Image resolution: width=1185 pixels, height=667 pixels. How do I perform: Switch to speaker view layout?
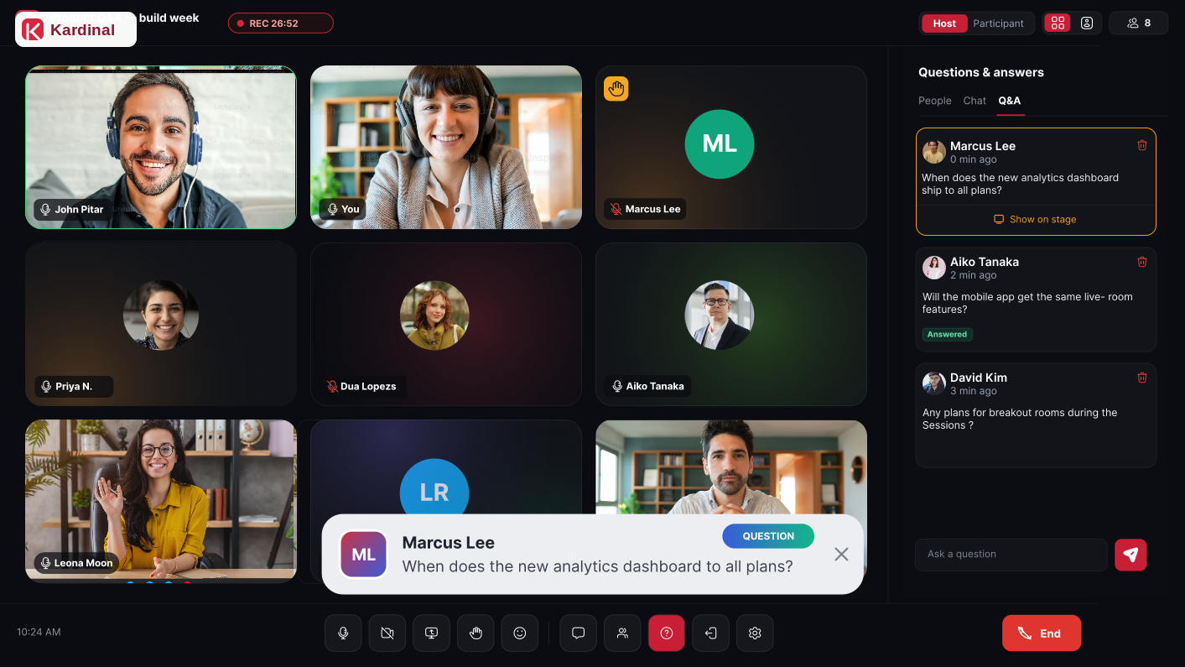(x=1087, y=23)
